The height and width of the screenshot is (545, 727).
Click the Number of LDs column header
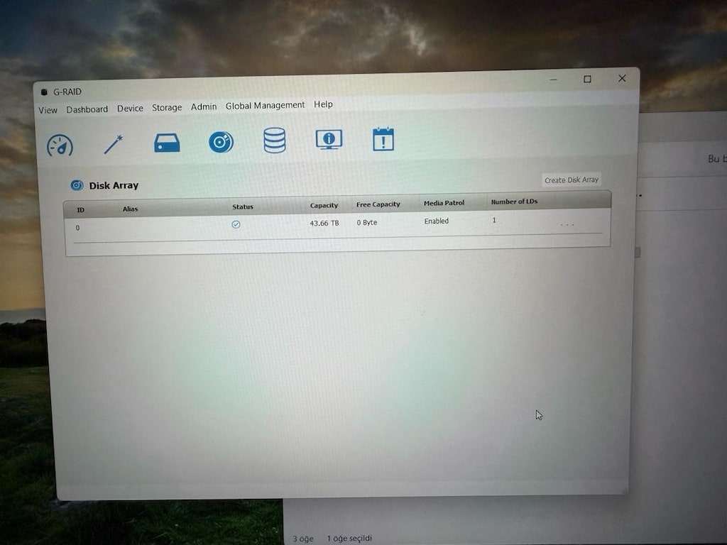tap(514, 202)
